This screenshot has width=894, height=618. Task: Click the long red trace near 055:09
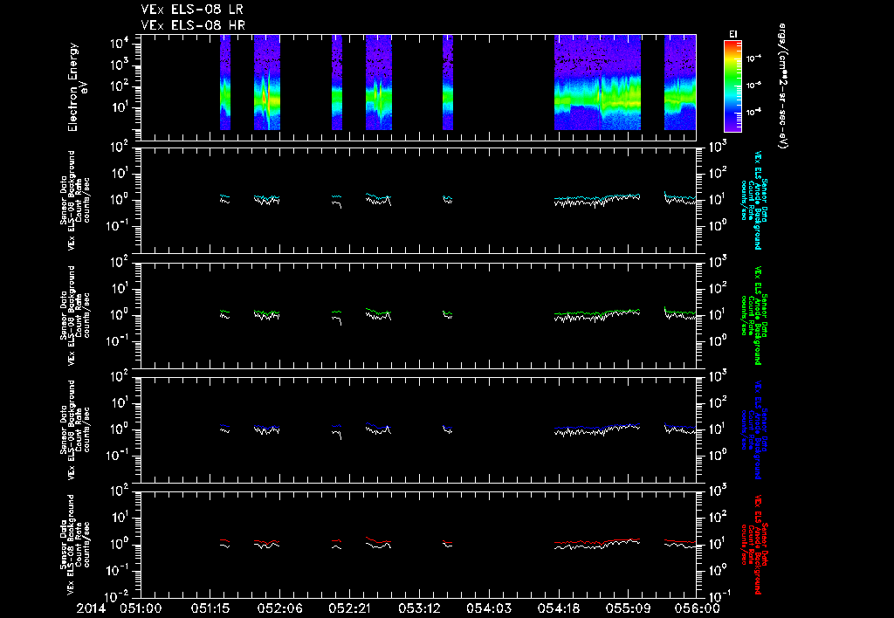pos(597,541)
